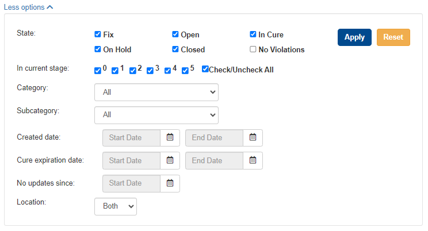Toggle stage 0 checkbox
The image size is (428, 231).
[97, 71]
